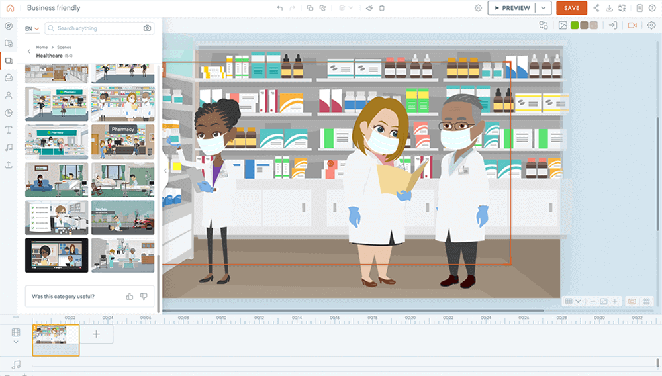
Task: Fit stage to screen icon
Action: [x=604, y=301]
